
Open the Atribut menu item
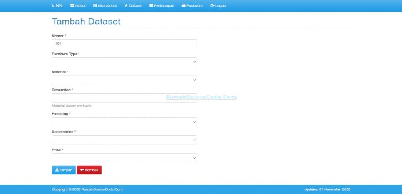[78, 6]
